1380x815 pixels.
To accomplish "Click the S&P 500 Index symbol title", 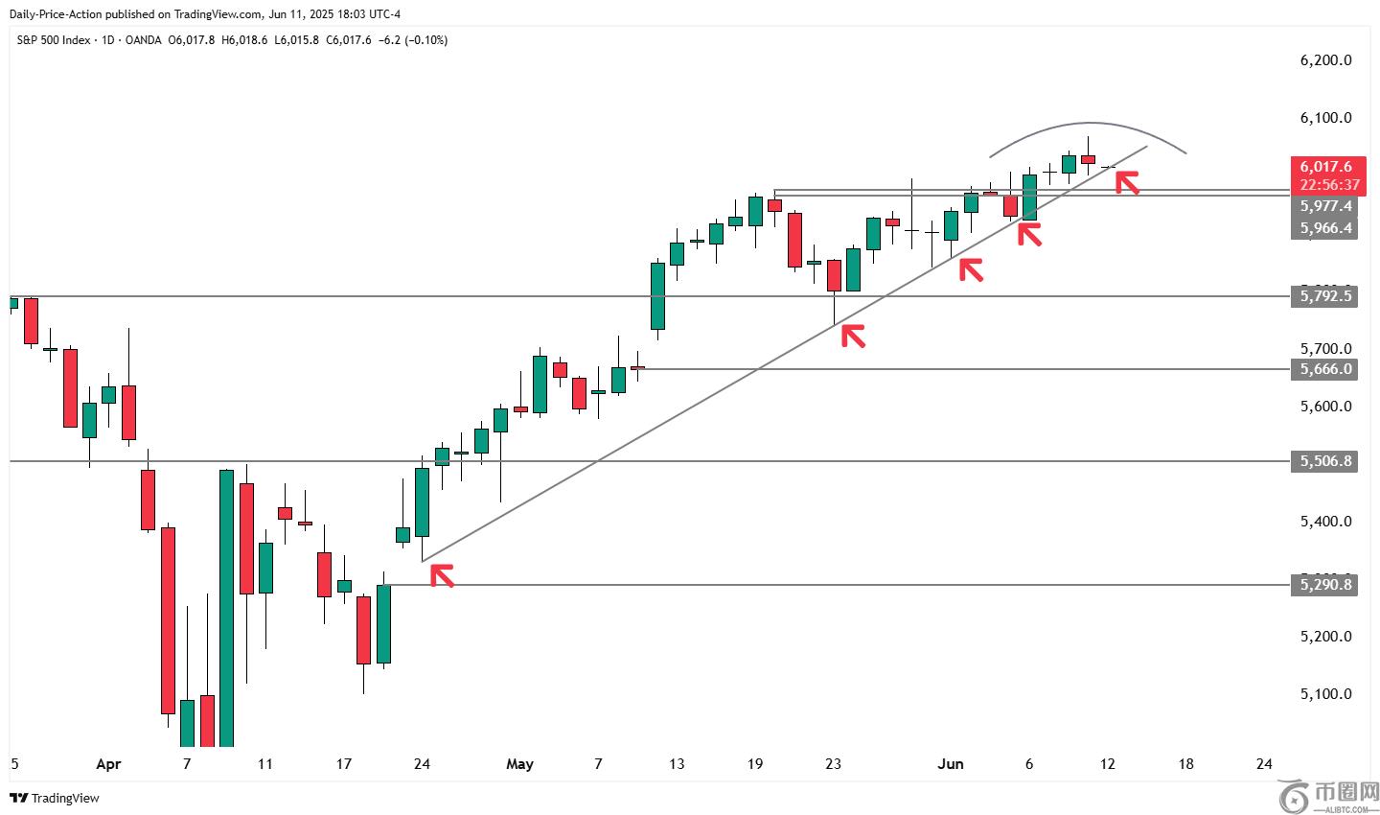I will tap(54, 40).
